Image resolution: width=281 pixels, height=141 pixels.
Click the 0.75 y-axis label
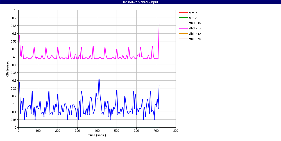[x=13, y=10]
